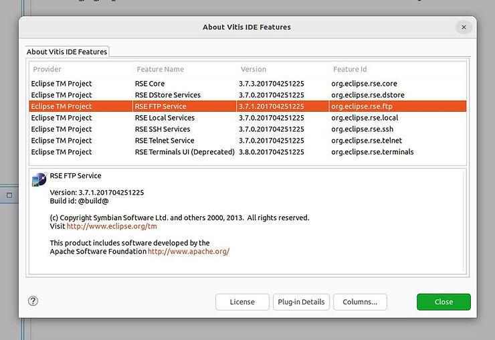This screenshot has height=340, width=495.
Task: Select the RSE Core row
Action: coord(150,84)
